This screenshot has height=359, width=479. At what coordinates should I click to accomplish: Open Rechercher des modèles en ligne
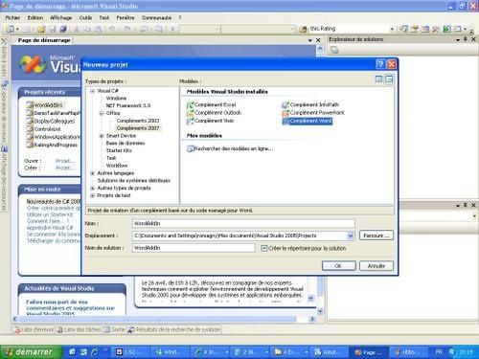230,148
